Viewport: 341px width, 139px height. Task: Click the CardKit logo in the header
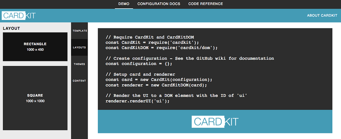click(18, 16)
